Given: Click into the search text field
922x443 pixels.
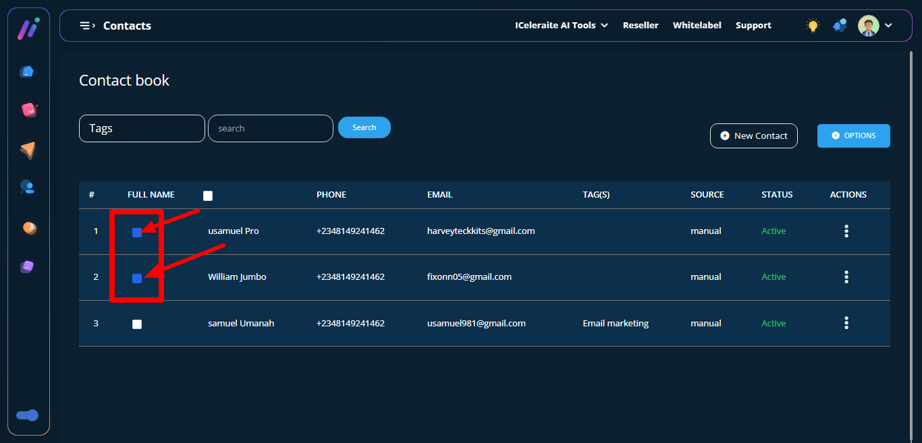Looking at the screenshot, I should [x=270, y=128].
